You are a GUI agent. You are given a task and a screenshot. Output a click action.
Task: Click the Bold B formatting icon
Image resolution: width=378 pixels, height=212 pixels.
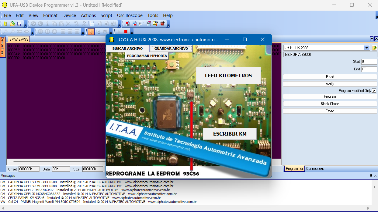tap(40, 31)
